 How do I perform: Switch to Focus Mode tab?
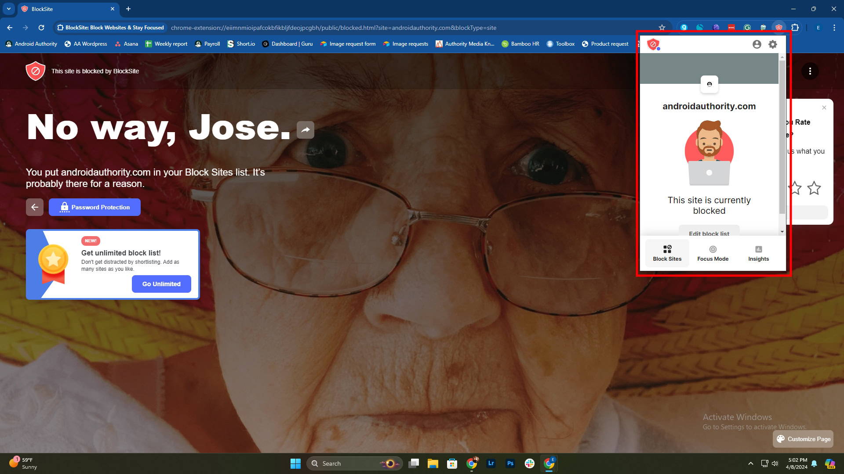point(713,254)
